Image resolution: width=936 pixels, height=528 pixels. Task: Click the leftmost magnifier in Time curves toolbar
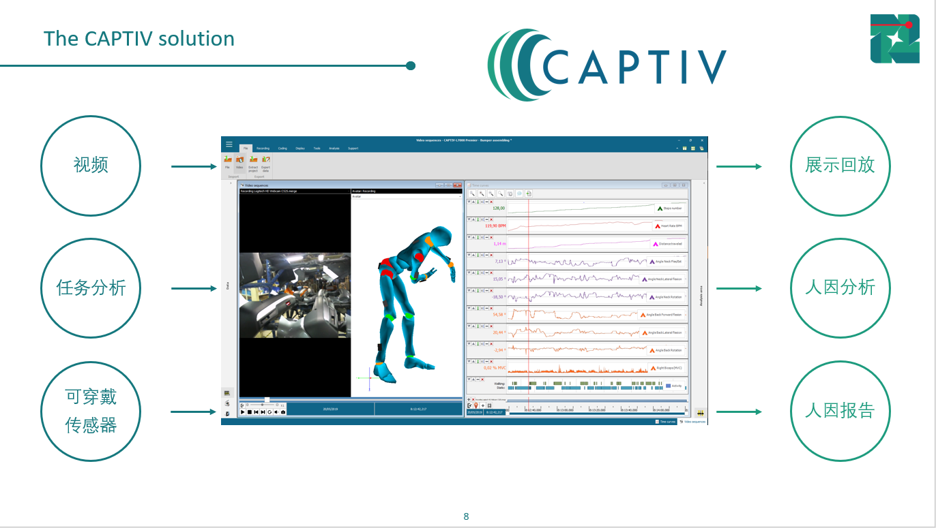(x=472, y=193)
